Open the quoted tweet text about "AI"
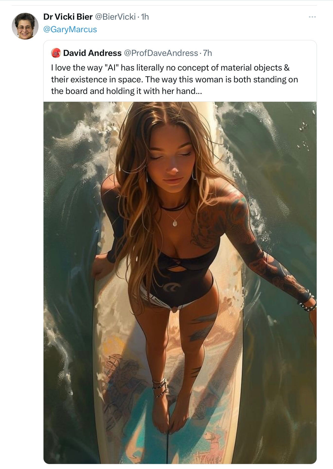Viewport: 333px width, 469px height. [174, 79]
